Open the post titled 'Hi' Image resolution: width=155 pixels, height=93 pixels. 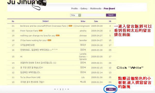[x=21, y=57]
